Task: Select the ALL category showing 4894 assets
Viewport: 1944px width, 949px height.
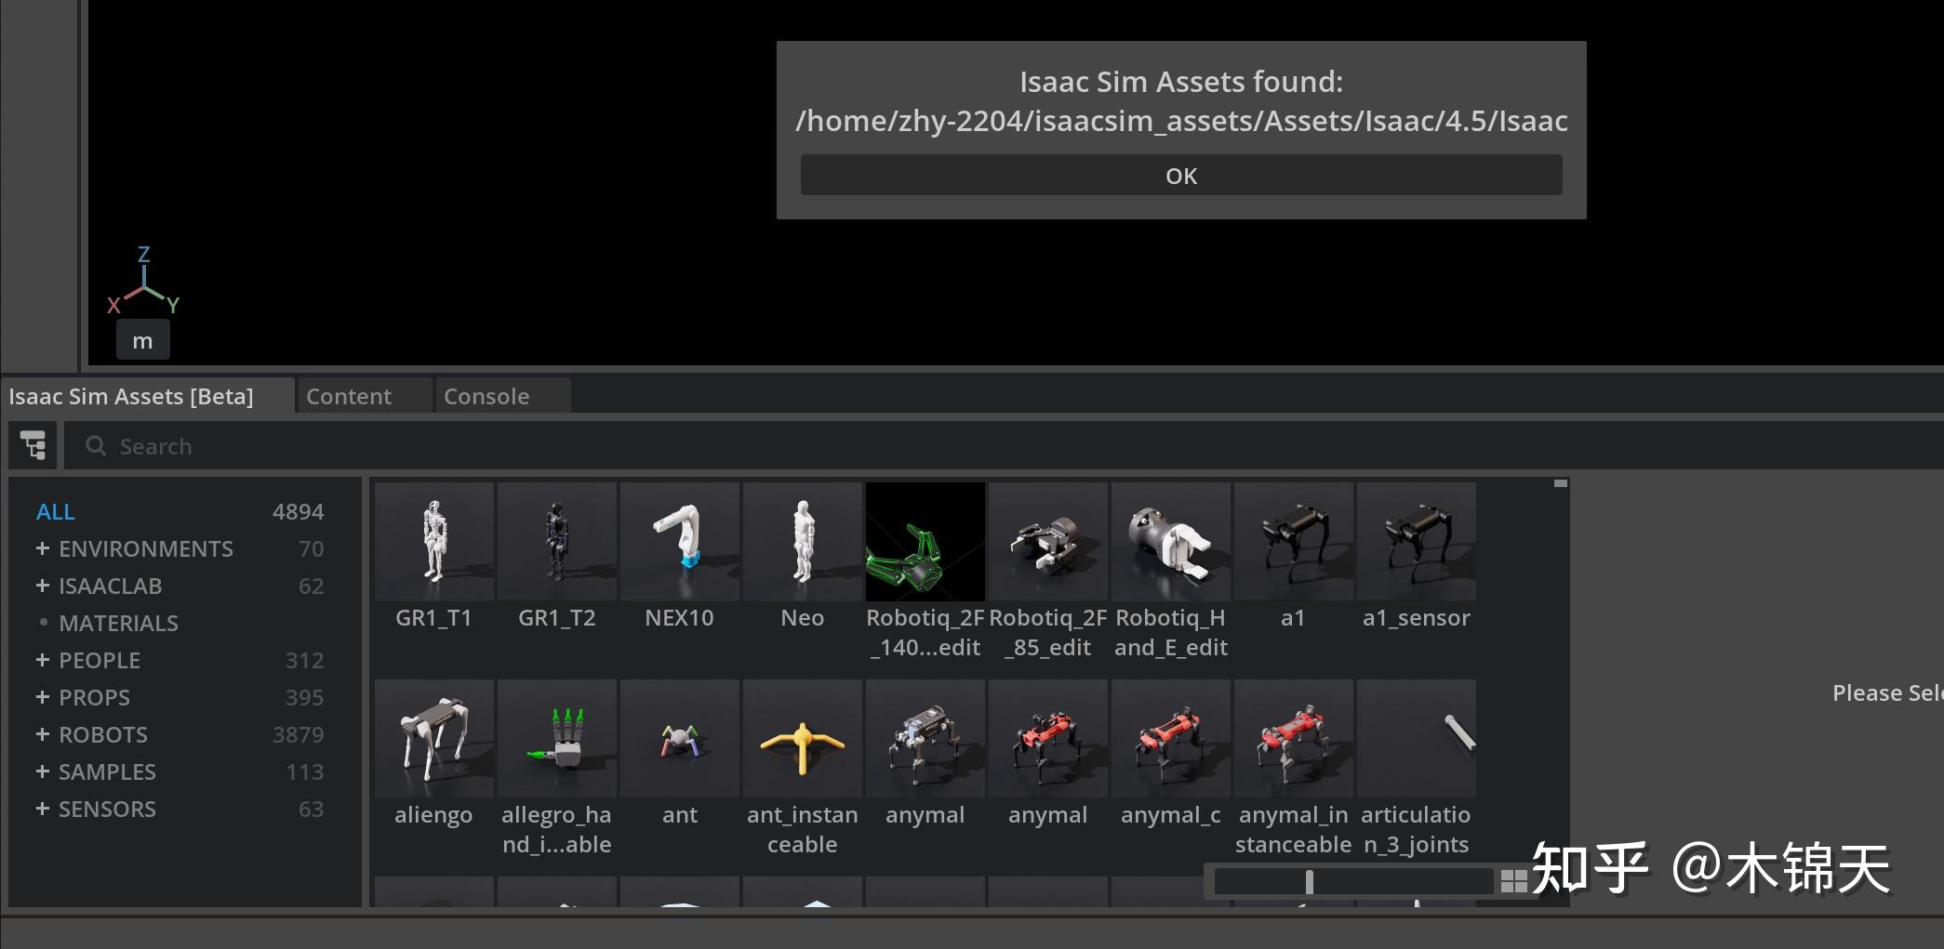Action: pyautogui.click(x=56, y=511)
